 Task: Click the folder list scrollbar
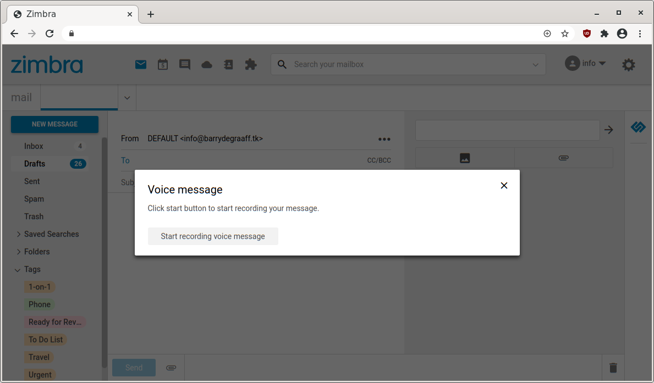pos(105,252)
